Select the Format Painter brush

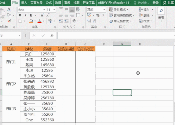click(x=10, y=21)
